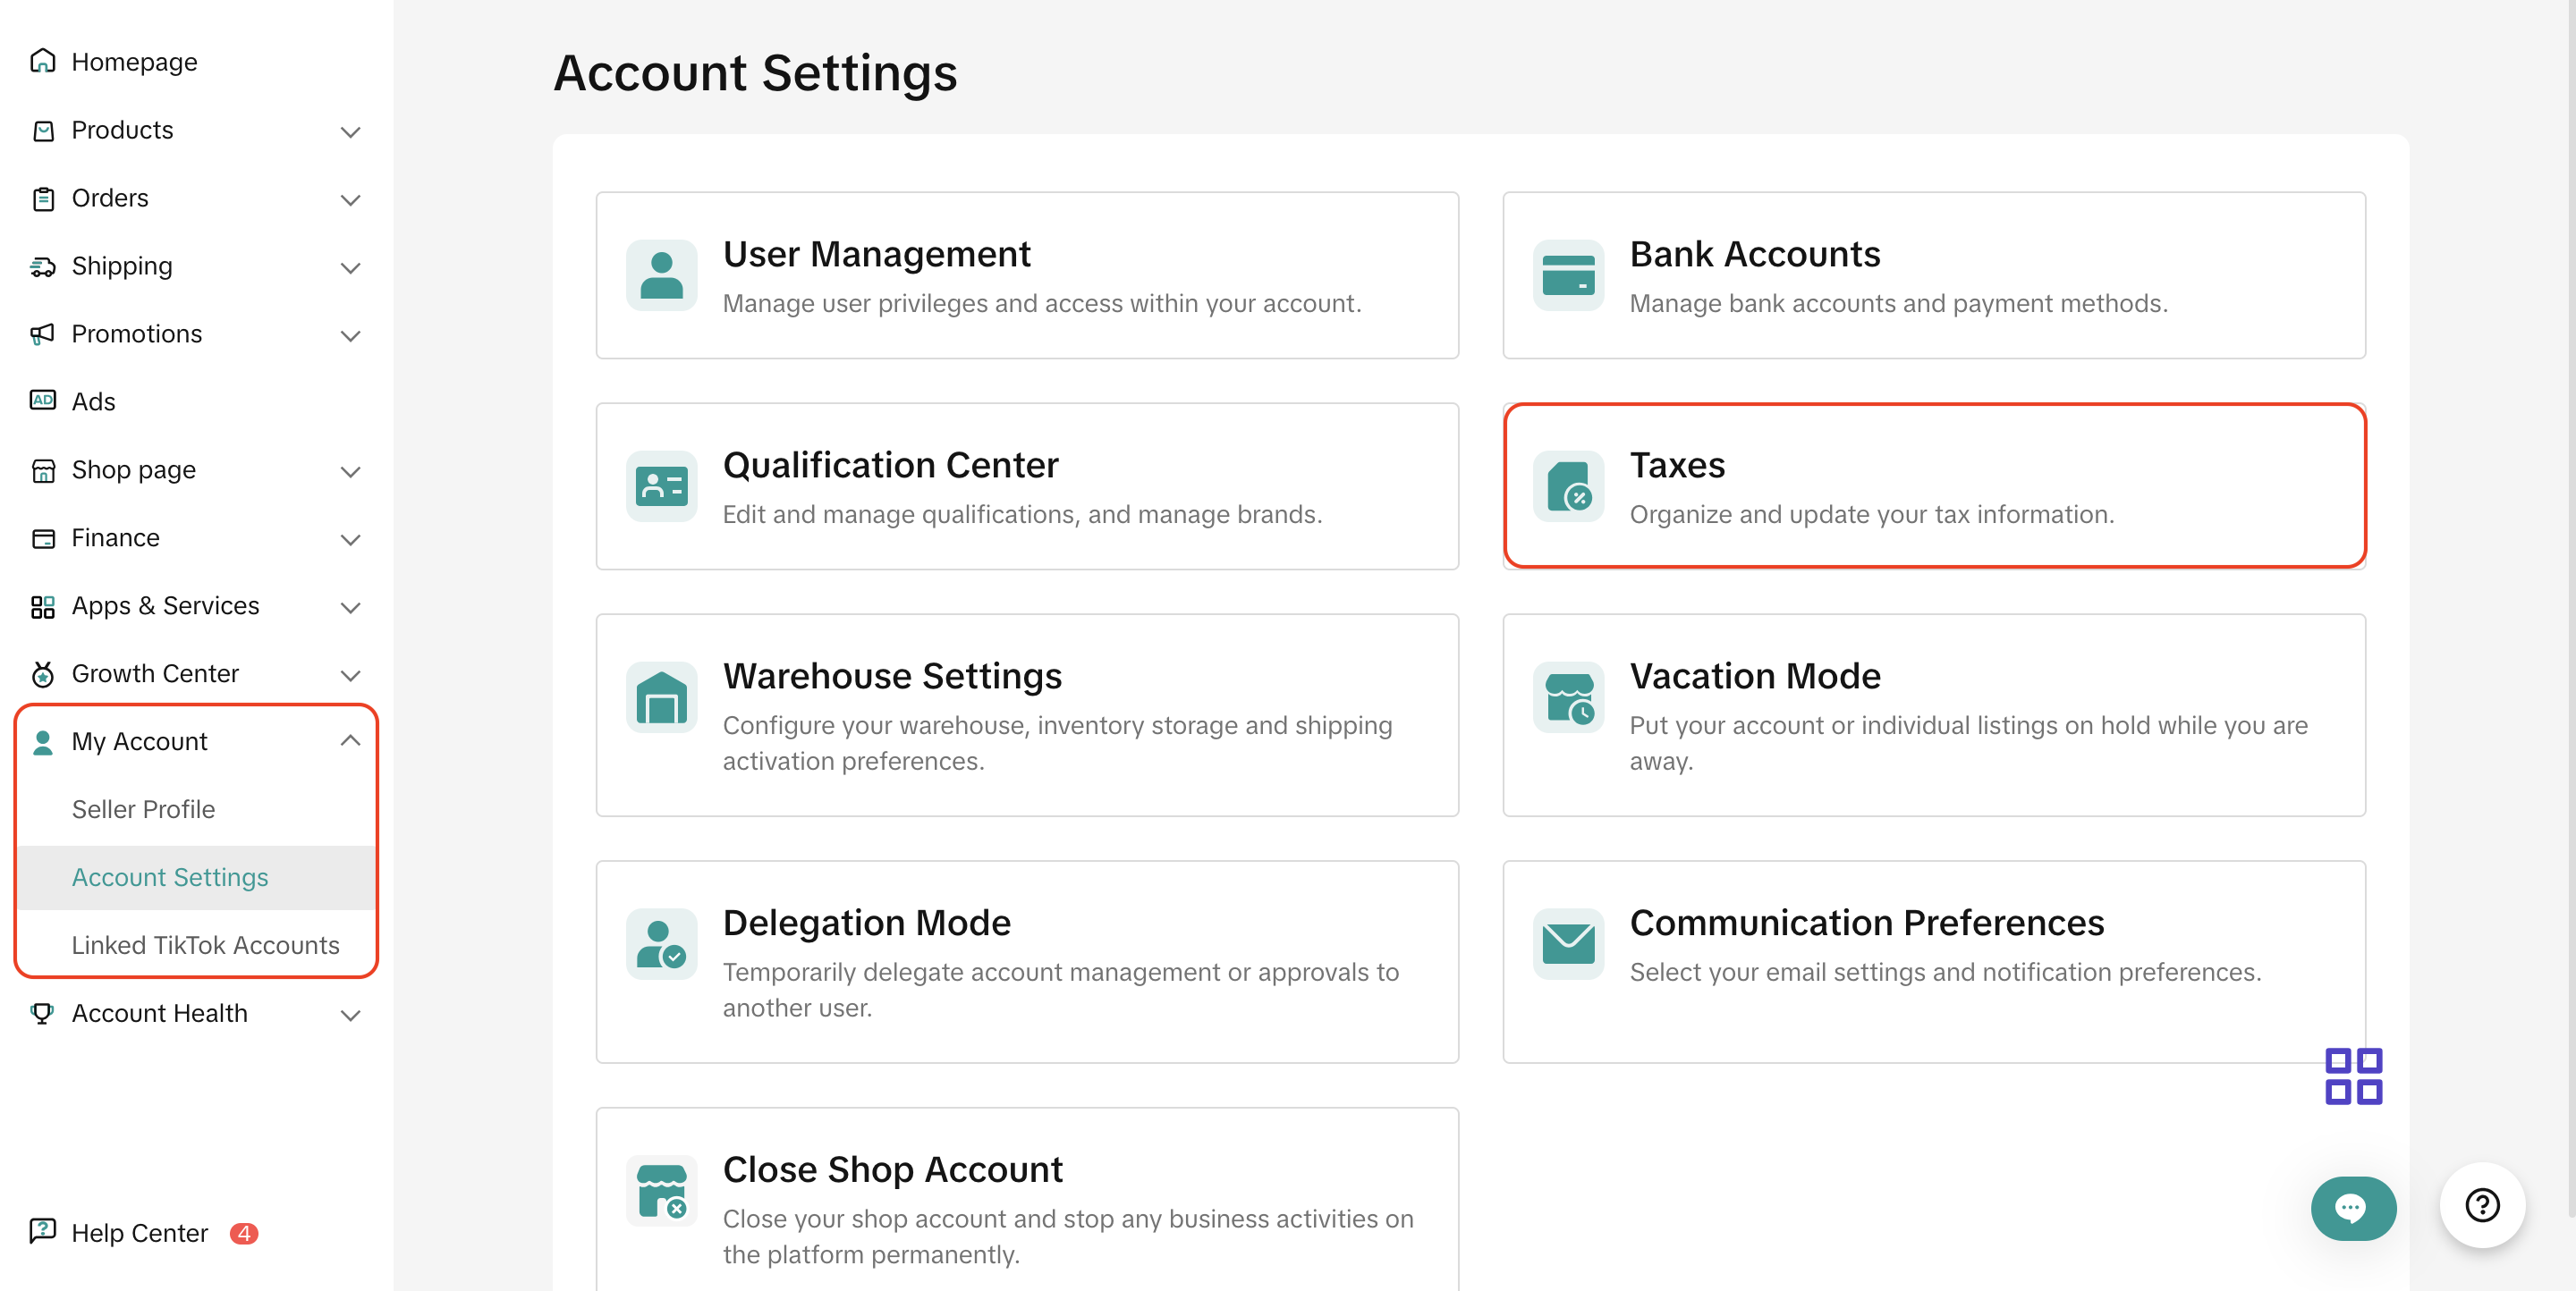Click the Vacation Mode shop icon
Viewport: 2576px width, 1291px height.
(1567, 697)
